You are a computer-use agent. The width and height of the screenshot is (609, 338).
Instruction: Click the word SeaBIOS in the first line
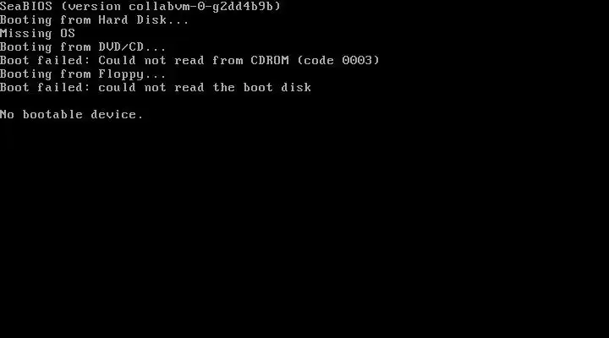tap(26, 6)
